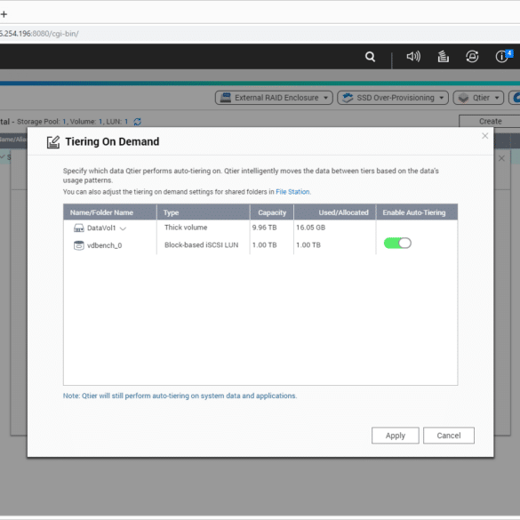Click the Enable Auto-Tiering column header
520x520 pixels.
[417, 212]
